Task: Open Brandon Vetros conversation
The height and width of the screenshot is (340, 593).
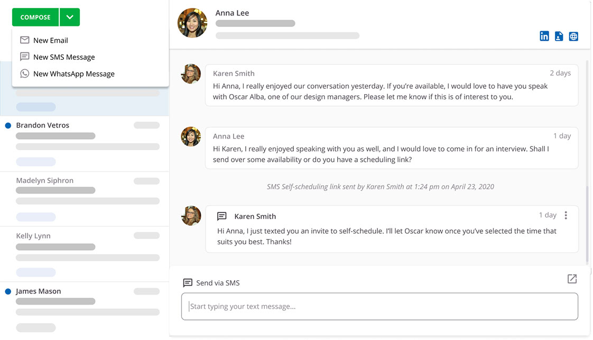Action: coord(42,125)
